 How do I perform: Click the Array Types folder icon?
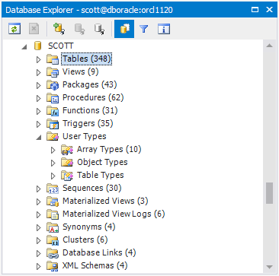67,150
